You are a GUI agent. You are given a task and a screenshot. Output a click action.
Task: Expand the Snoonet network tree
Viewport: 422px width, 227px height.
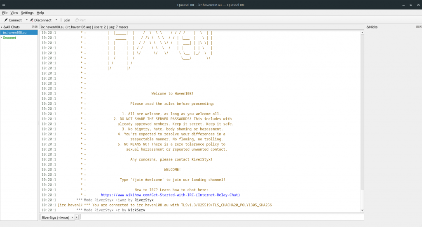(x=2, y=38)
